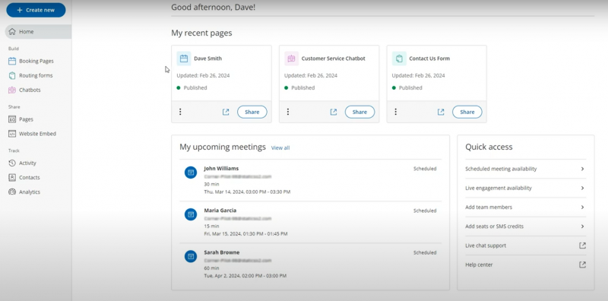Click Thu, Mar 14, 2024 meeting time
608x301 pixels.
coord(247,192)
